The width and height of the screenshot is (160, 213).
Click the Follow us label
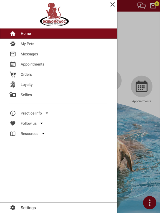click(x=29, y=123)
